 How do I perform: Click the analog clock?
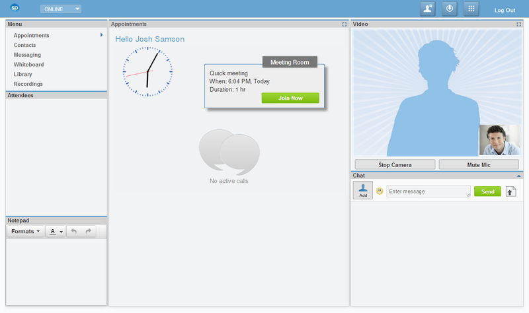[147, 72]
